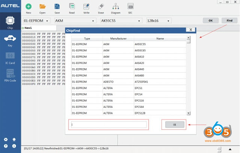Click the status log message line
The width and height of the screenshot is (240, 153).
(x=66, y=148)
